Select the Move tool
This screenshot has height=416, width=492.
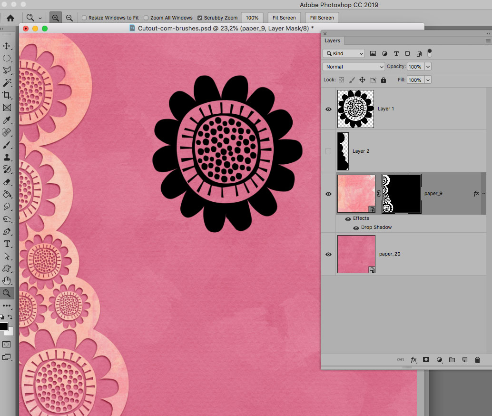[x=7, y=46]
